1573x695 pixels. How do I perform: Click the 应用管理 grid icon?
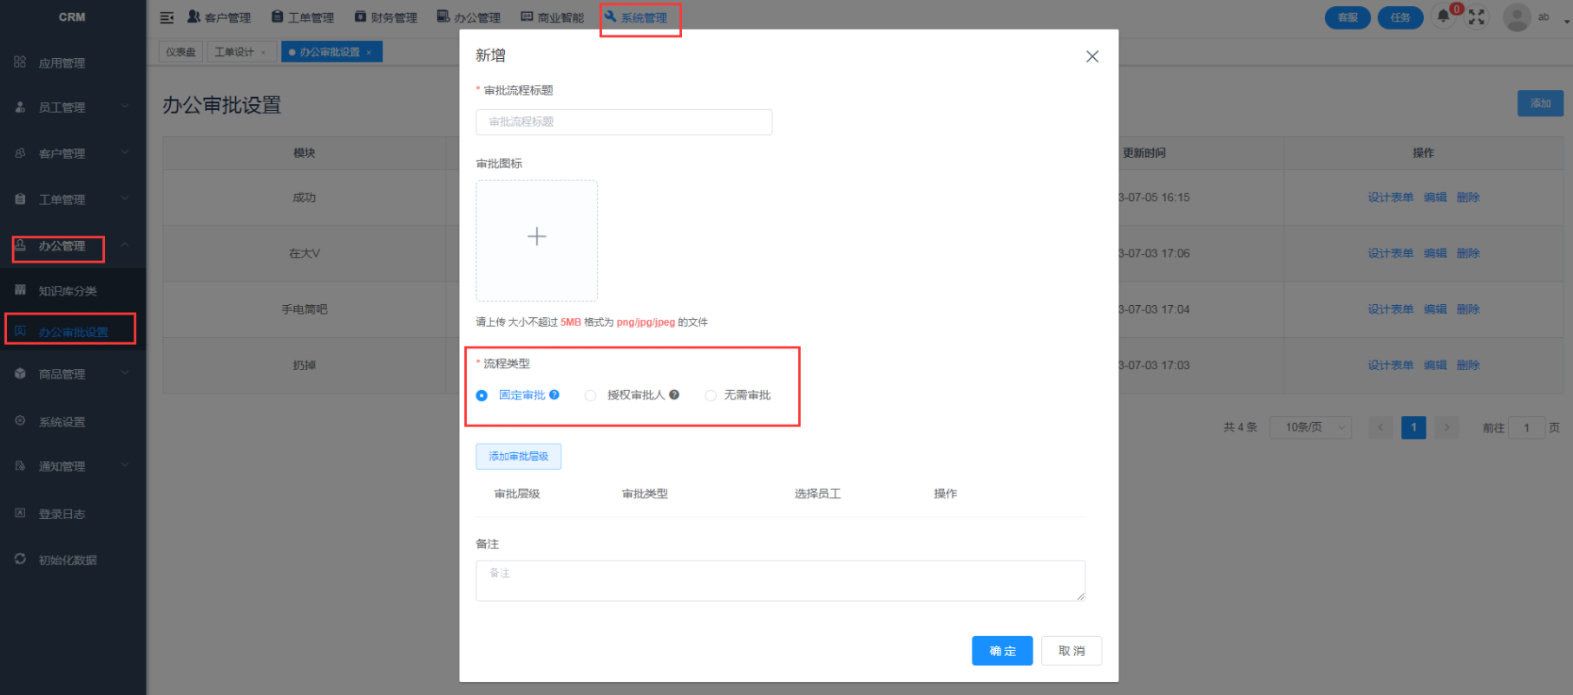20,62
